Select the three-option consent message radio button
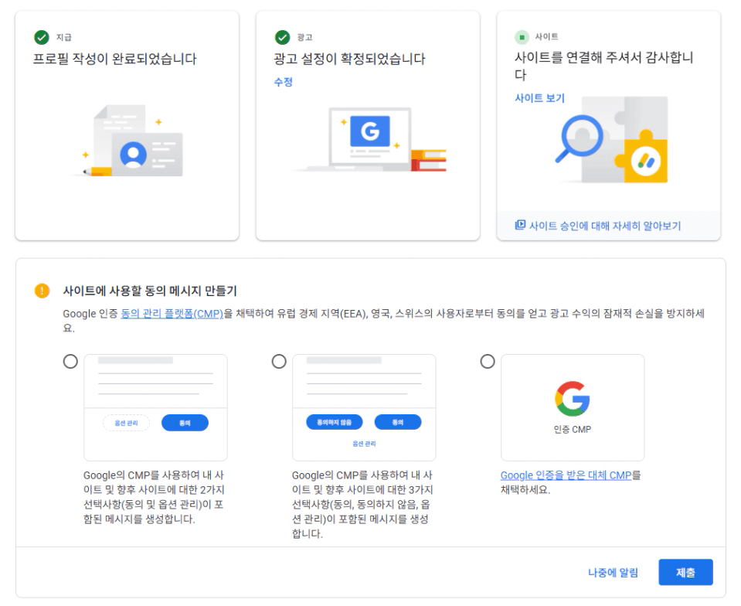Viewport: 741px width, 606px height. [279, 362]
